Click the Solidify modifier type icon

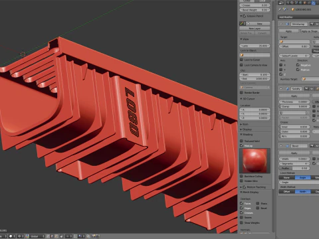tap(287, 89)
